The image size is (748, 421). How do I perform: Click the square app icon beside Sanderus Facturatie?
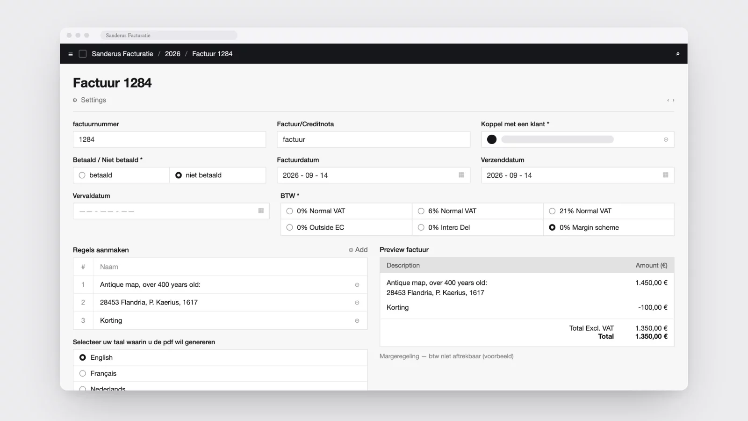pos(83,54)
